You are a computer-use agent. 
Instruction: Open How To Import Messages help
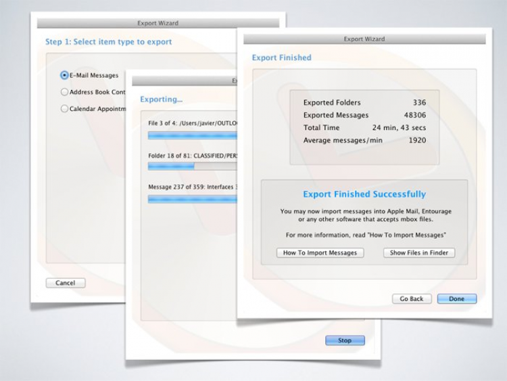(x=320, y=253)
